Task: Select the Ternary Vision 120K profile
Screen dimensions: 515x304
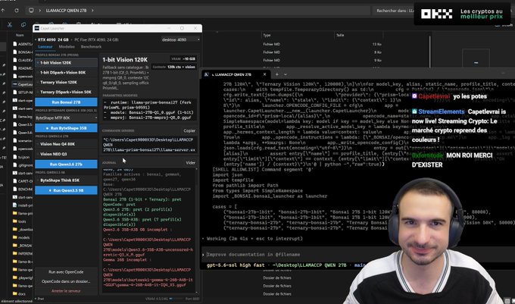Action: click(66, 82)
